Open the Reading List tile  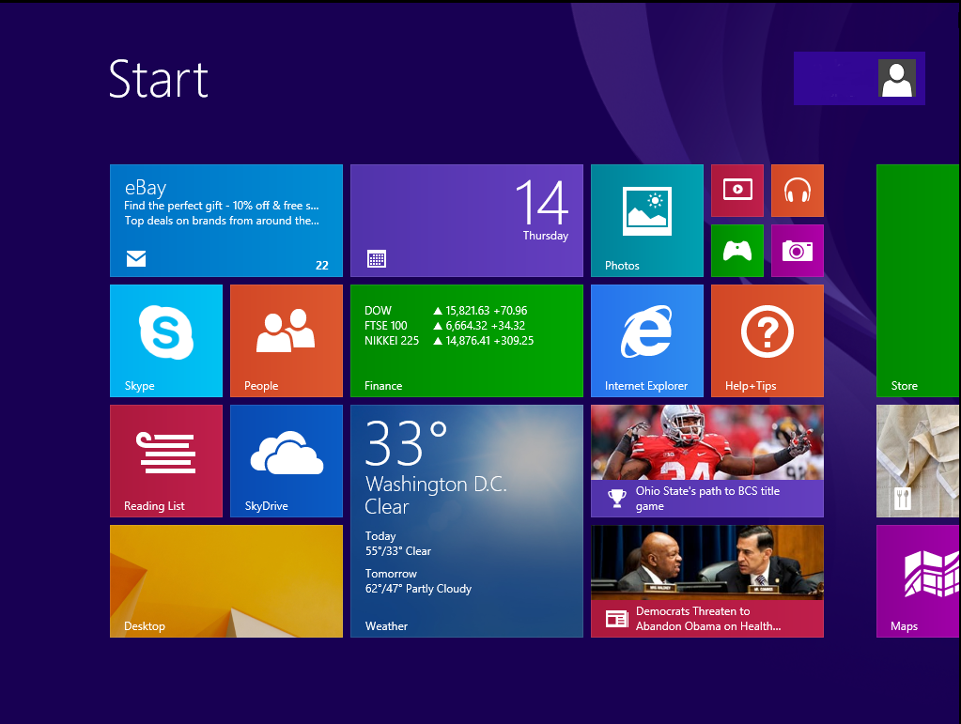pos(166,461)
